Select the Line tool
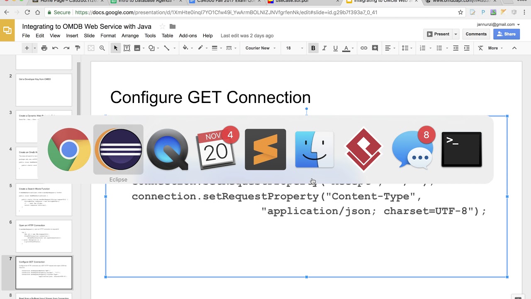 168,48
